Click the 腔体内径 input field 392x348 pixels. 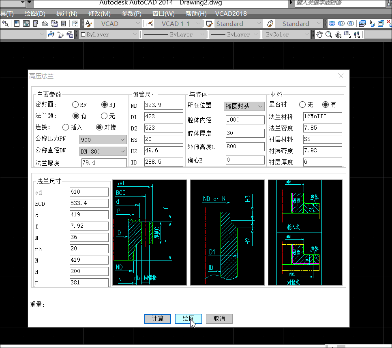[244, 120]
